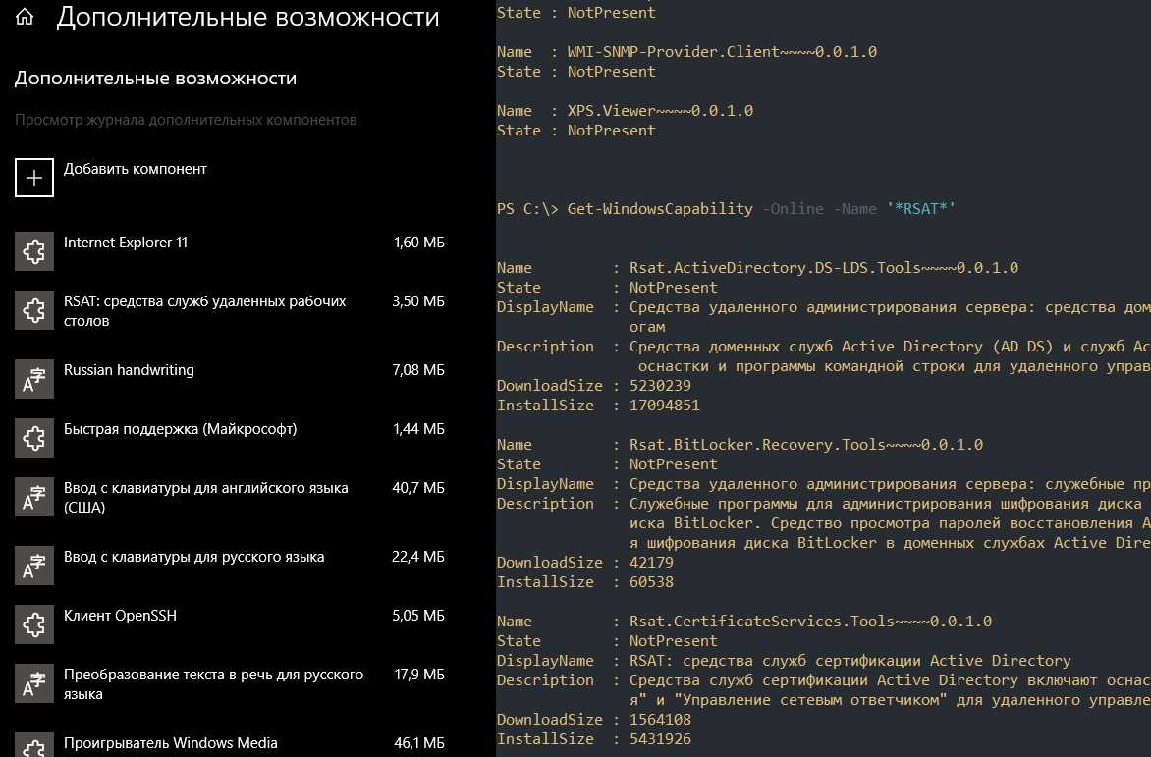
Task: Click the Russian text-to-speech icon
Action: pyautogui.click(x=34, y=683)
